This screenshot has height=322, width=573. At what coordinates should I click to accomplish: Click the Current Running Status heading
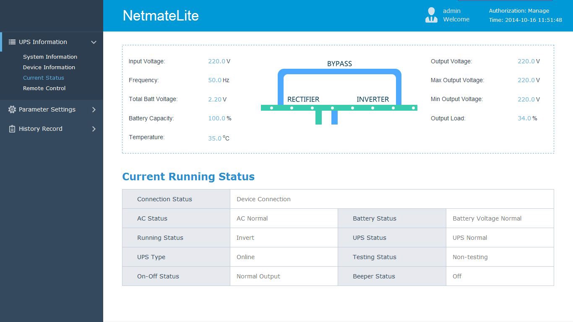[x=188, y=177]
